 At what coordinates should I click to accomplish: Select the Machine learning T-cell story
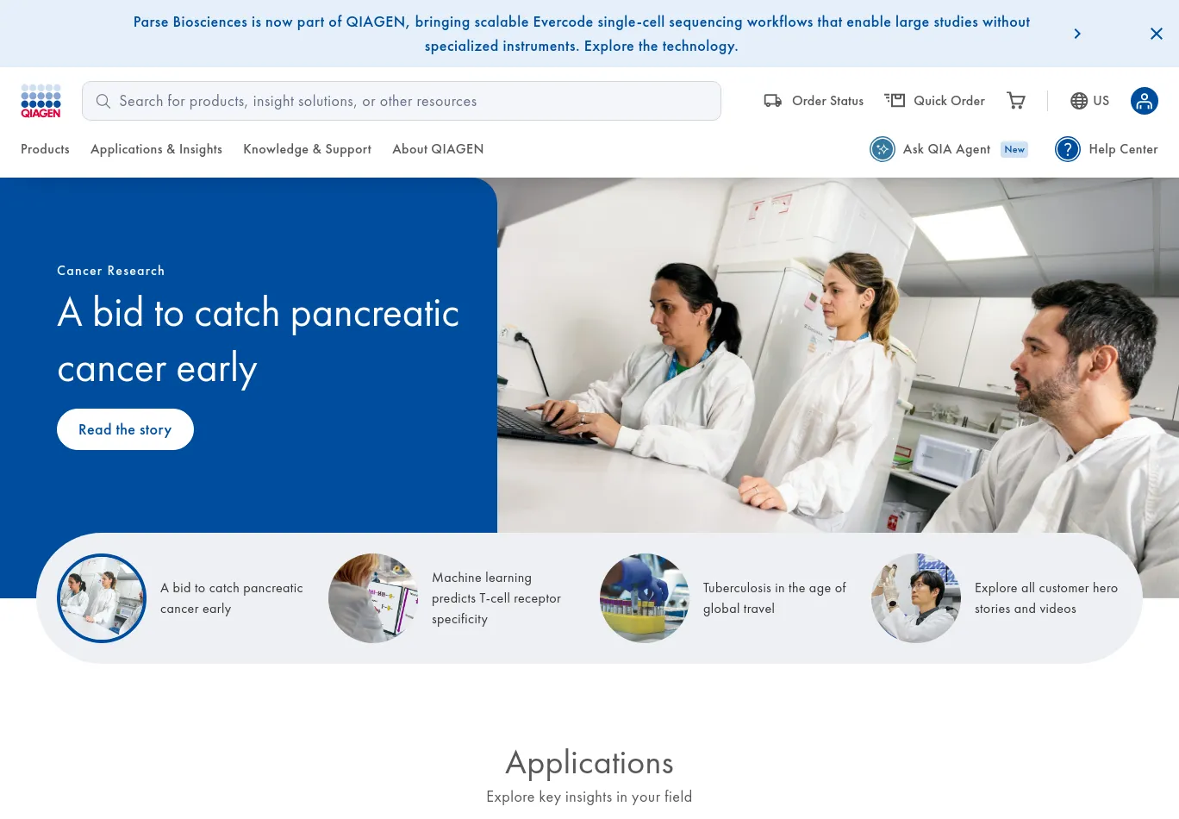coord(373,598)
